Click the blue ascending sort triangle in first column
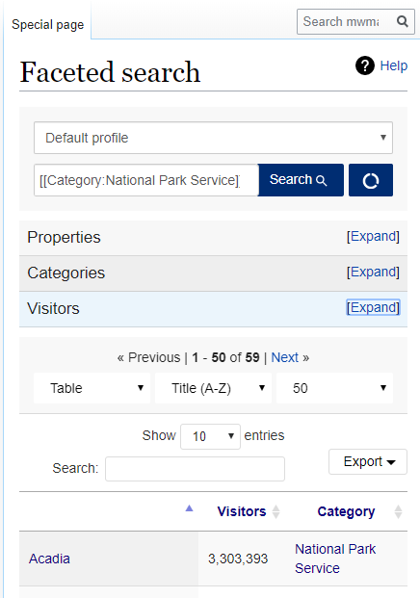Image resolution: width=420 pixels, height=598 pixels. tap(189, 508)
